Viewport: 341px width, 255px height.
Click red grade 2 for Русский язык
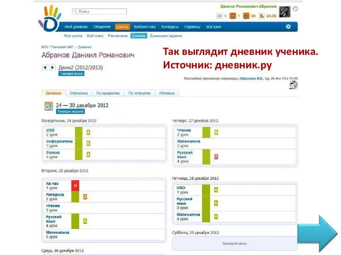[216, 157]
